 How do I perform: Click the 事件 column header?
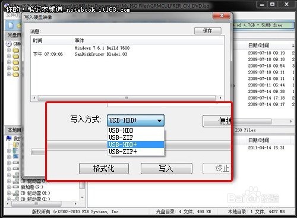(79, 40)
